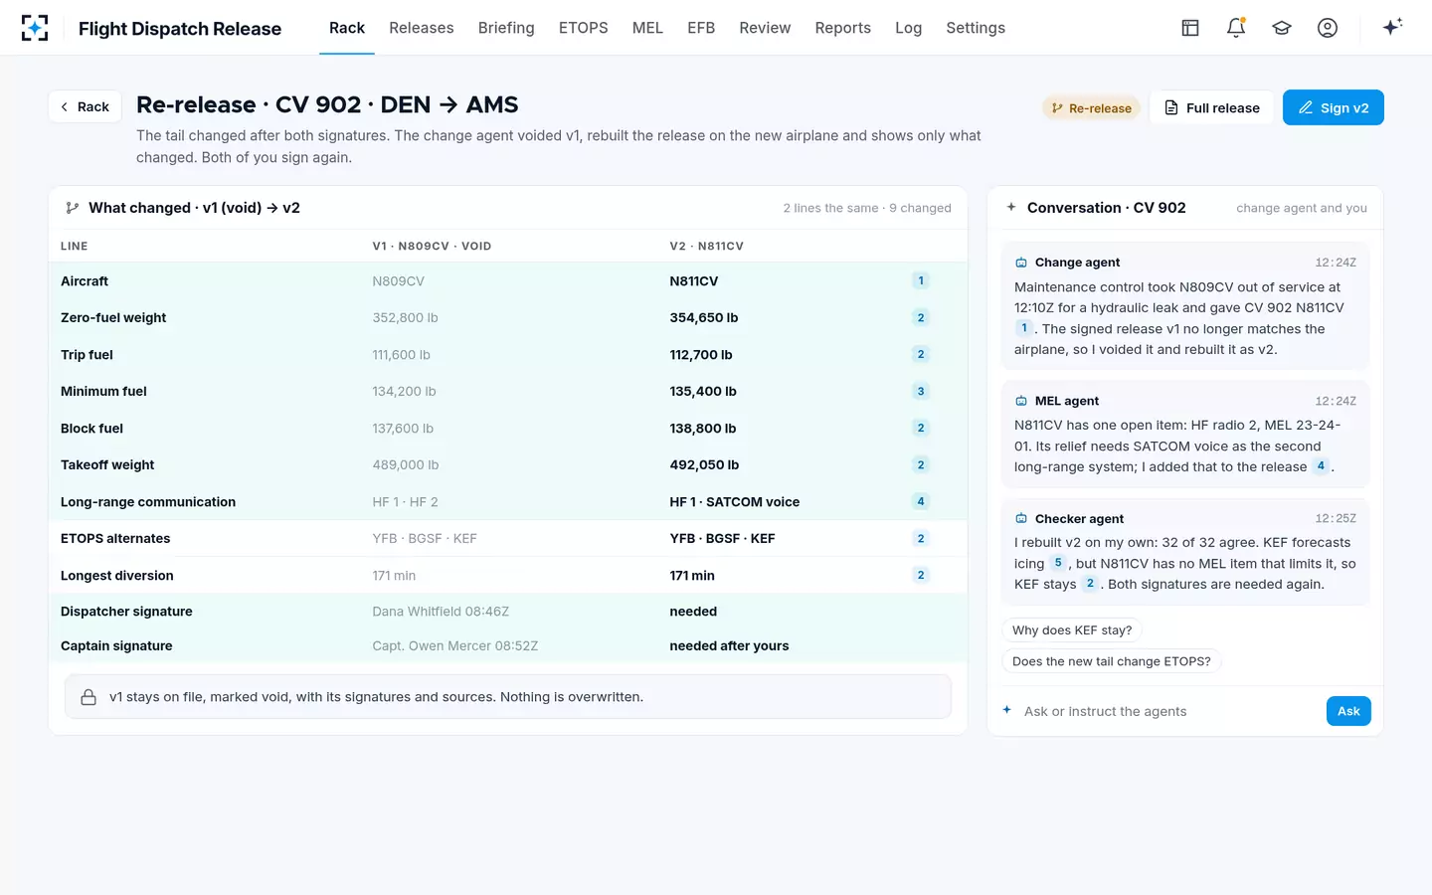
Task: Go back to Rack
Action: click(85, 106)
